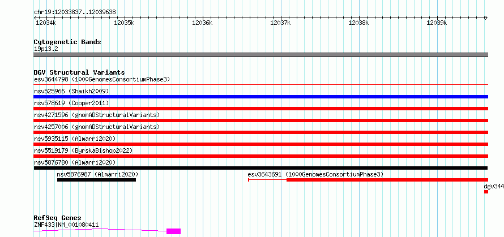
Task: Click the nsv525966 (Shaikh2009) label
Action: point(71,91)
